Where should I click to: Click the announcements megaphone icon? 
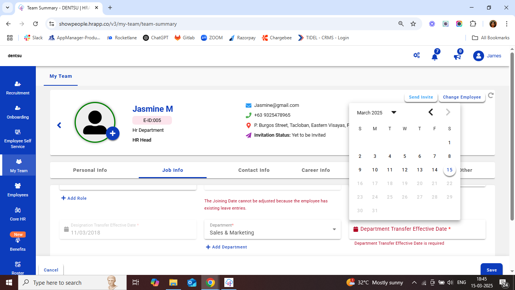point(457,56)
